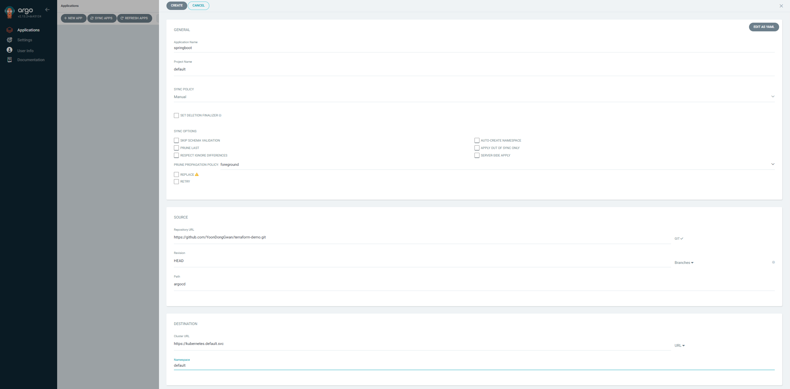The height and width of the screenshot is (389, 790).
Task: Expand the Branches revision type dropdown
Action: pyautogui.click(x=684, y=263)
